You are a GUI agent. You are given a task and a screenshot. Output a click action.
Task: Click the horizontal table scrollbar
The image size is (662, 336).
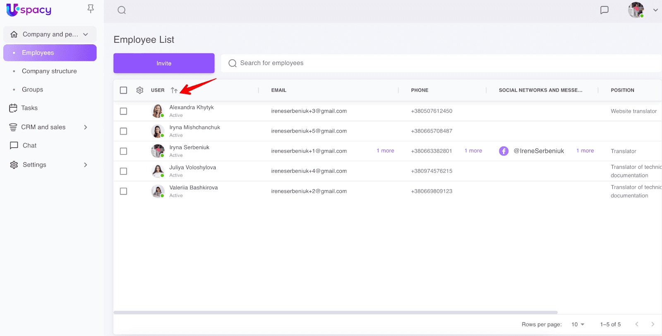335,312
